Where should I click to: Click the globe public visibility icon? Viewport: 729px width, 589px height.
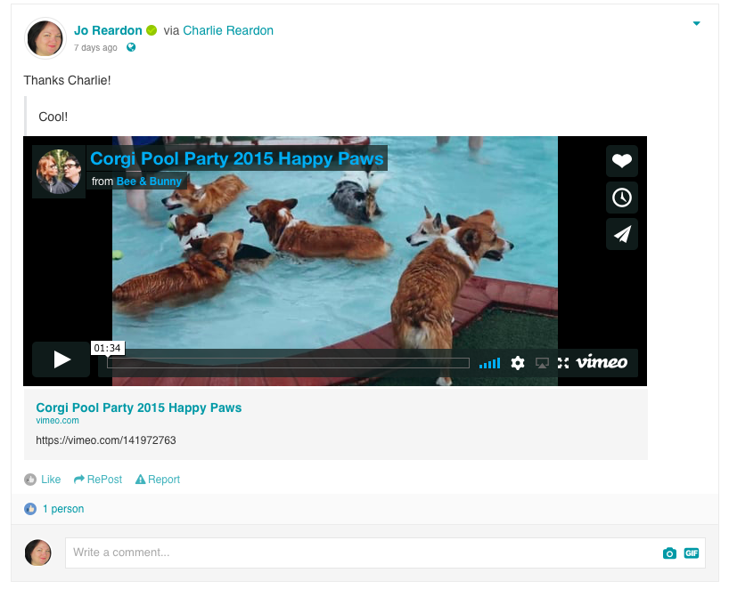pos(131,47)
